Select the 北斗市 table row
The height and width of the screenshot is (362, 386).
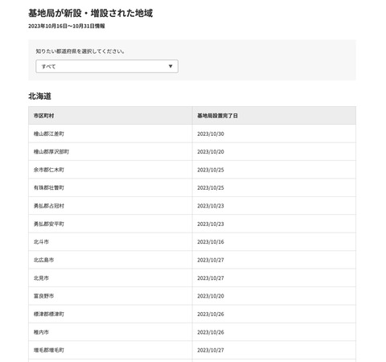[x=192, y=242]
